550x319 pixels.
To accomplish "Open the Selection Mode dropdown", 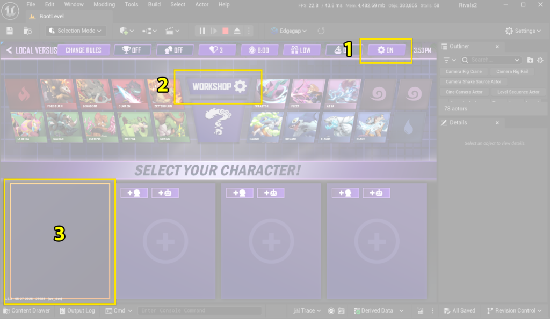I will click(x=75, y=31).
